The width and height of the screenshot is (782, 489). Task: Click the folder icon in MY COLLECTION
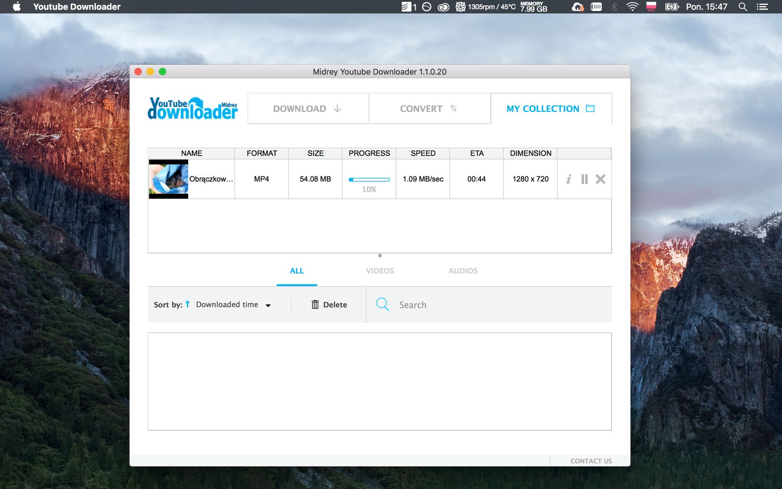(x=590, y=108)
